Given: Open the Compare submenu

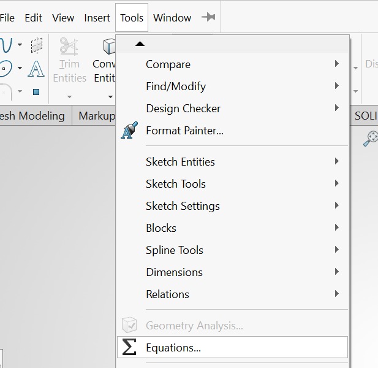Looking at the screenshot, I should coord(232,64).
